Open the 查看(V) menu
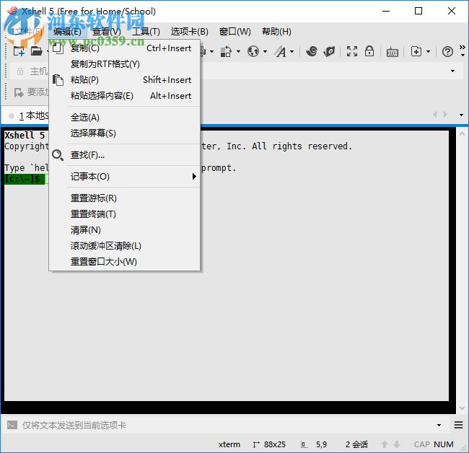The width and height of the screenshot is (469, 453). click(107, 32)
